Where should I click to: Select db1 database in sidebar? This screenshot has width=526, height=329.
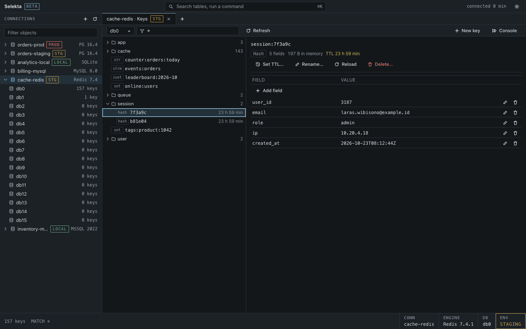pos(51,97)
